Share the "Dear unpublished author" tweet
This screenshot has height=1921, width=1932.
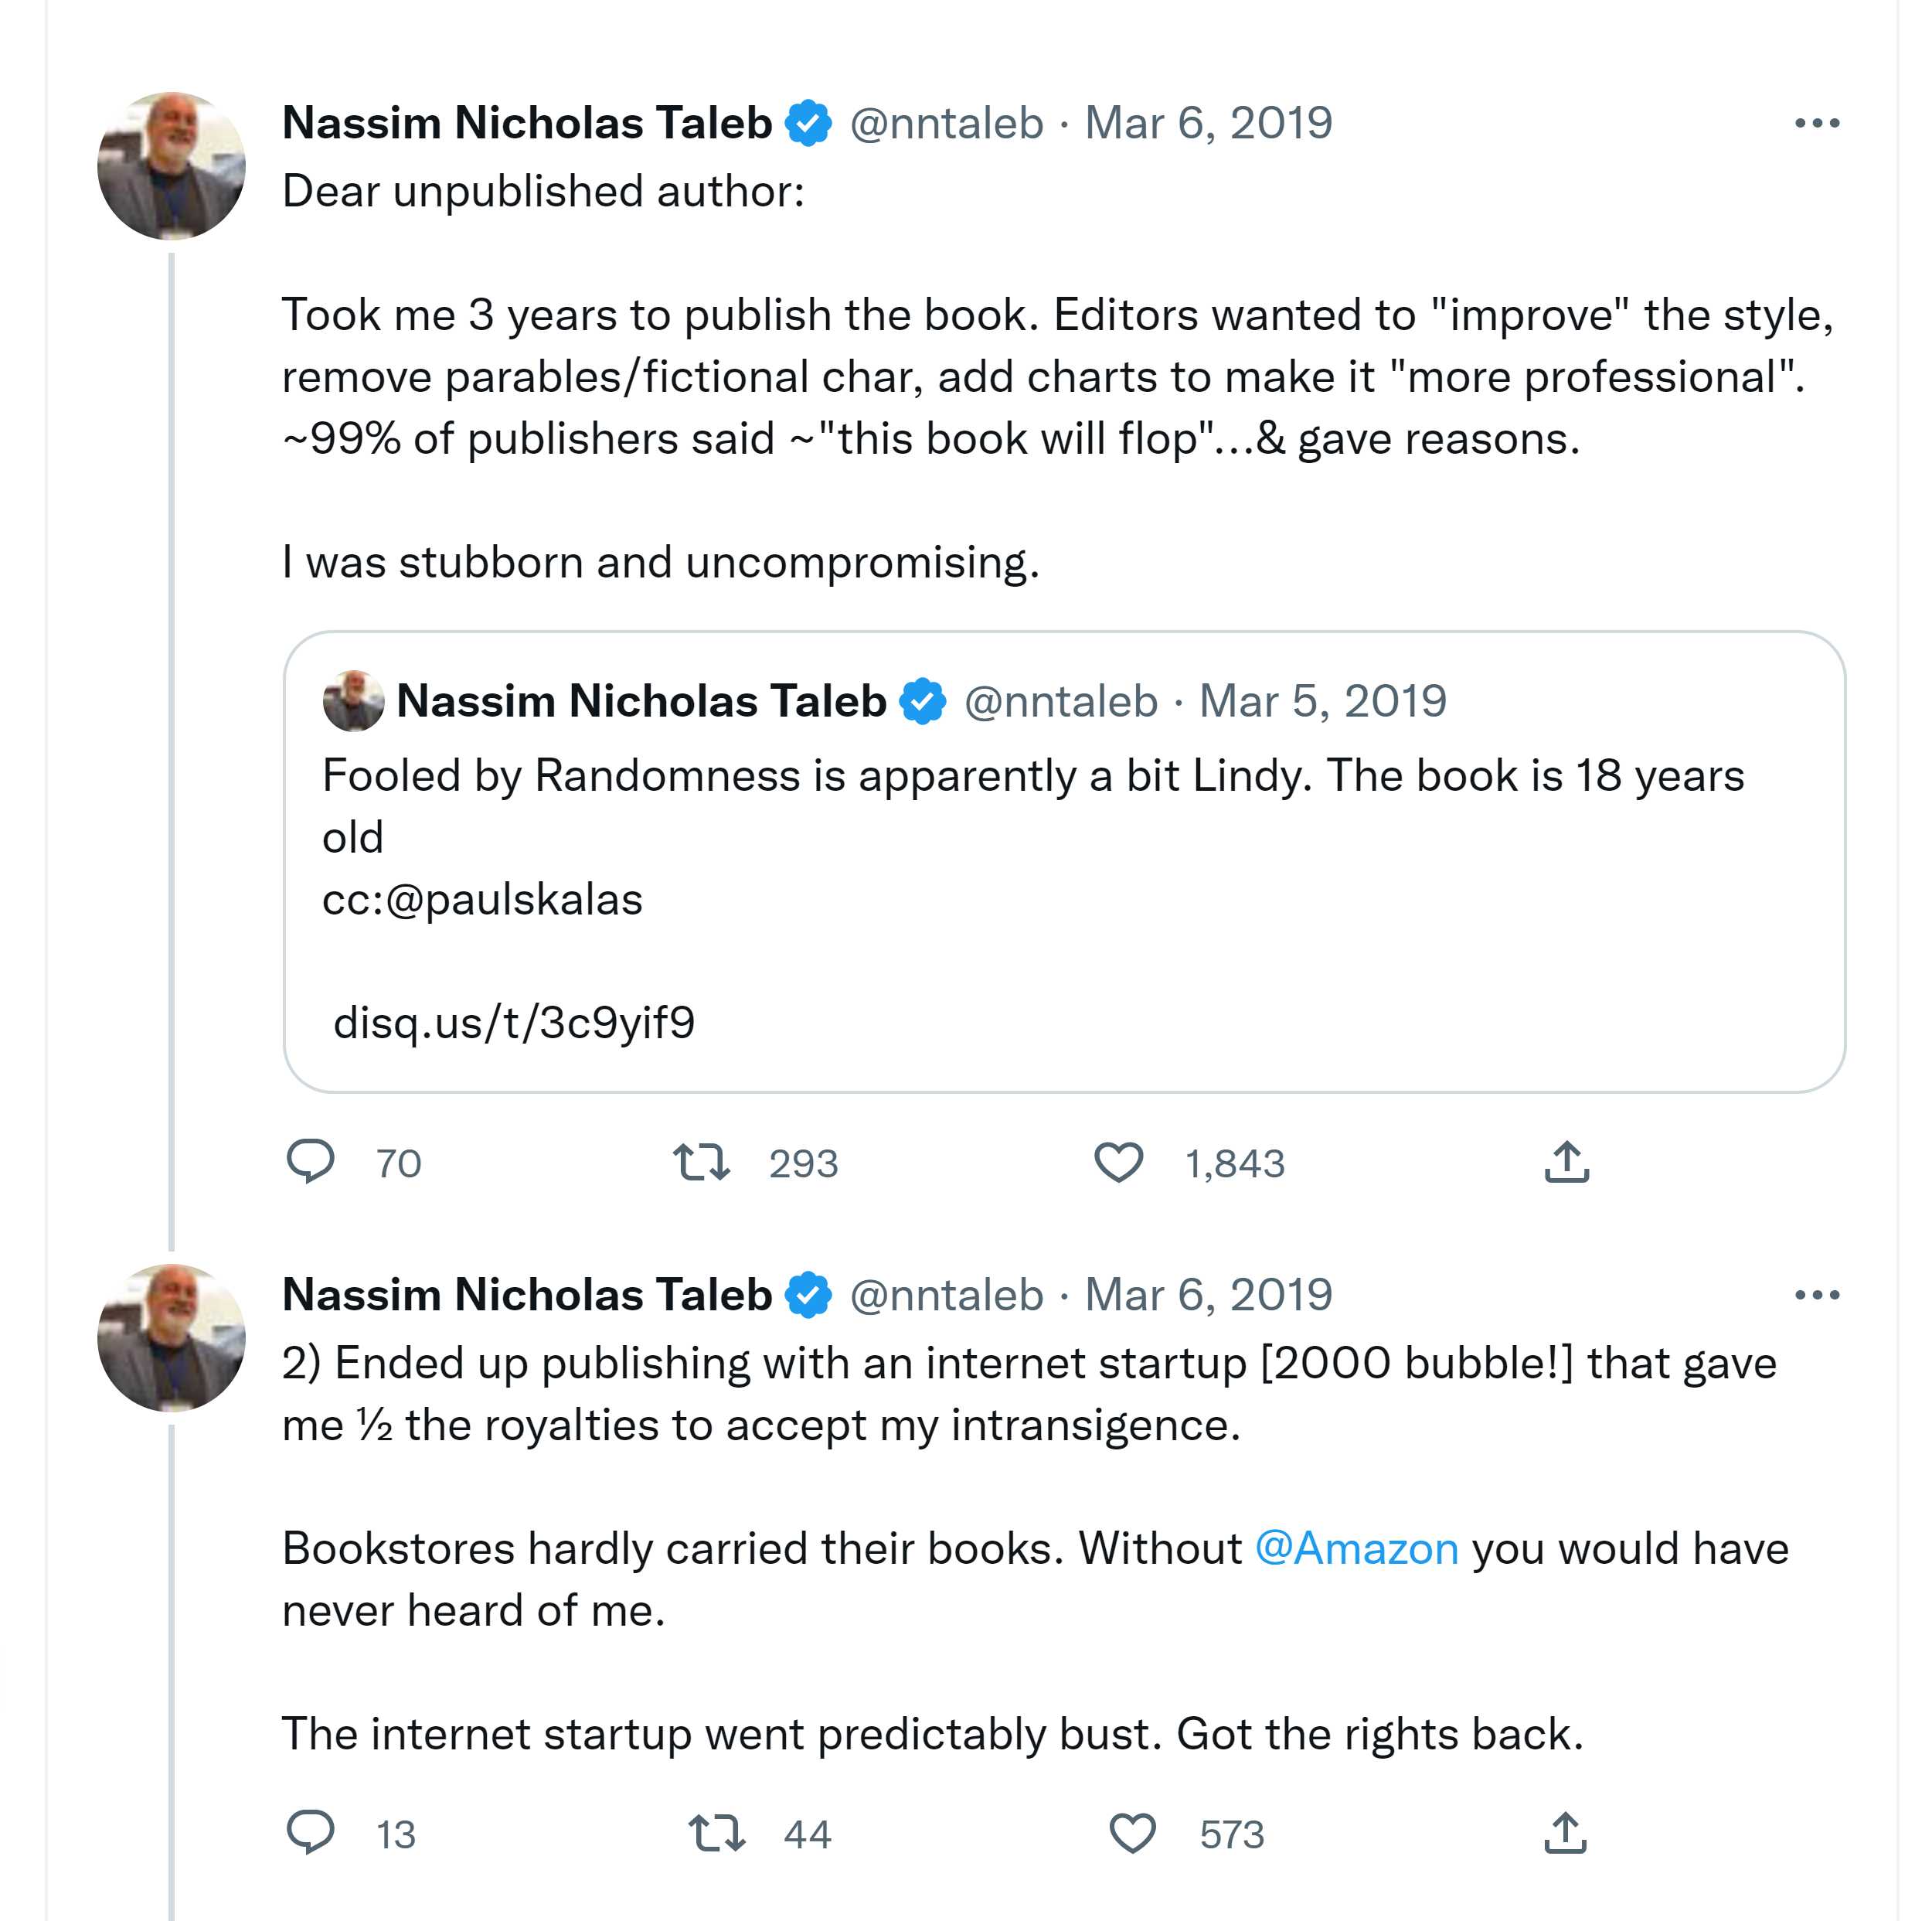click(x=1566, y=1162)
